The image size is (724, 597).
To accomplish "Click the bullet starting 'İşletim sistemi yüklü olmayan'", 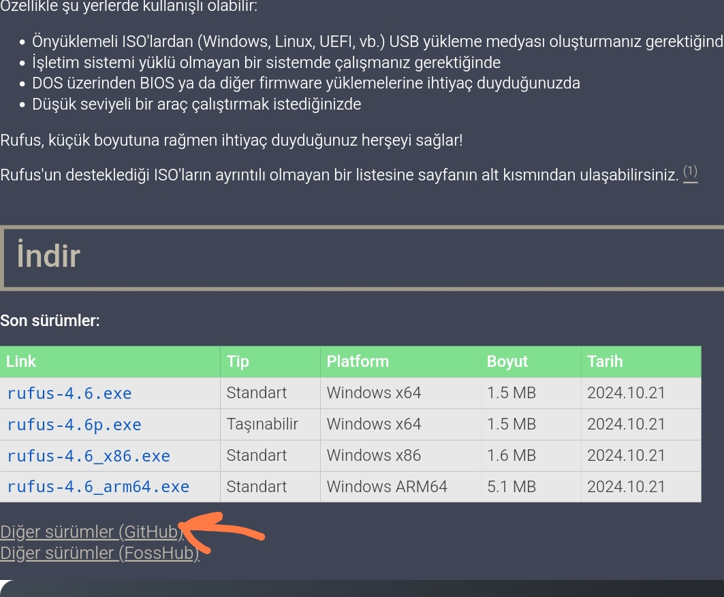I will 266,63.
